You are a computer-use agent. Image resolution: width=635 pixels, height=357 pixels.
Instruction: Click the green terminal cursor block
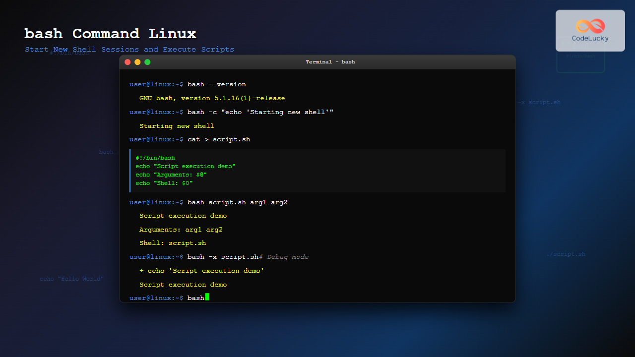(207, 297)
